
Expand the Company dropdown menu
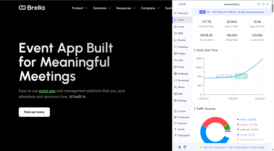click(x=150, y=8)
